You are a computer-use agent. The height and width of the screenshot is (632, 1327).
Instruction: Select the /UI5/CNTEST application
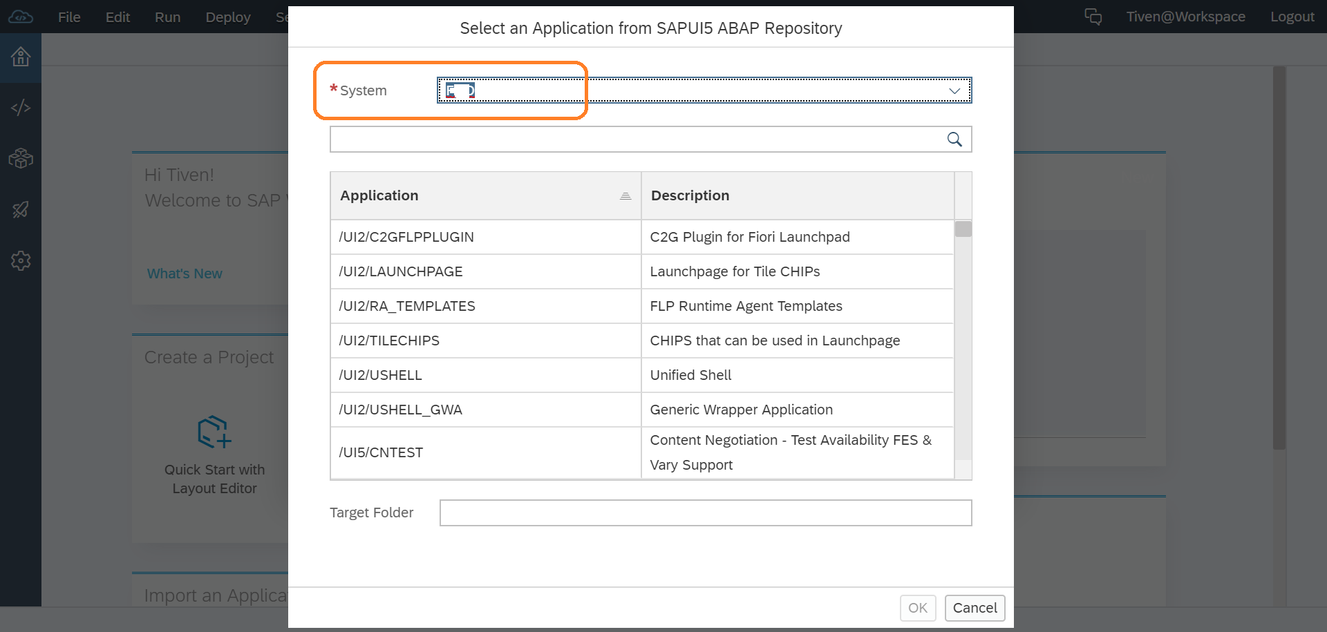click(x=486, y=452)
